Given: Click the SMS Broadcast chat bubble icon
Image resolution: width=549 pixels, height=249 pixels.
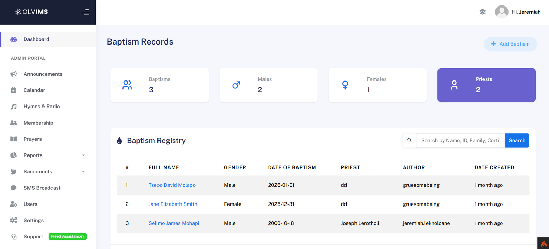Looking at the screenshot, I should coord(14,188).
